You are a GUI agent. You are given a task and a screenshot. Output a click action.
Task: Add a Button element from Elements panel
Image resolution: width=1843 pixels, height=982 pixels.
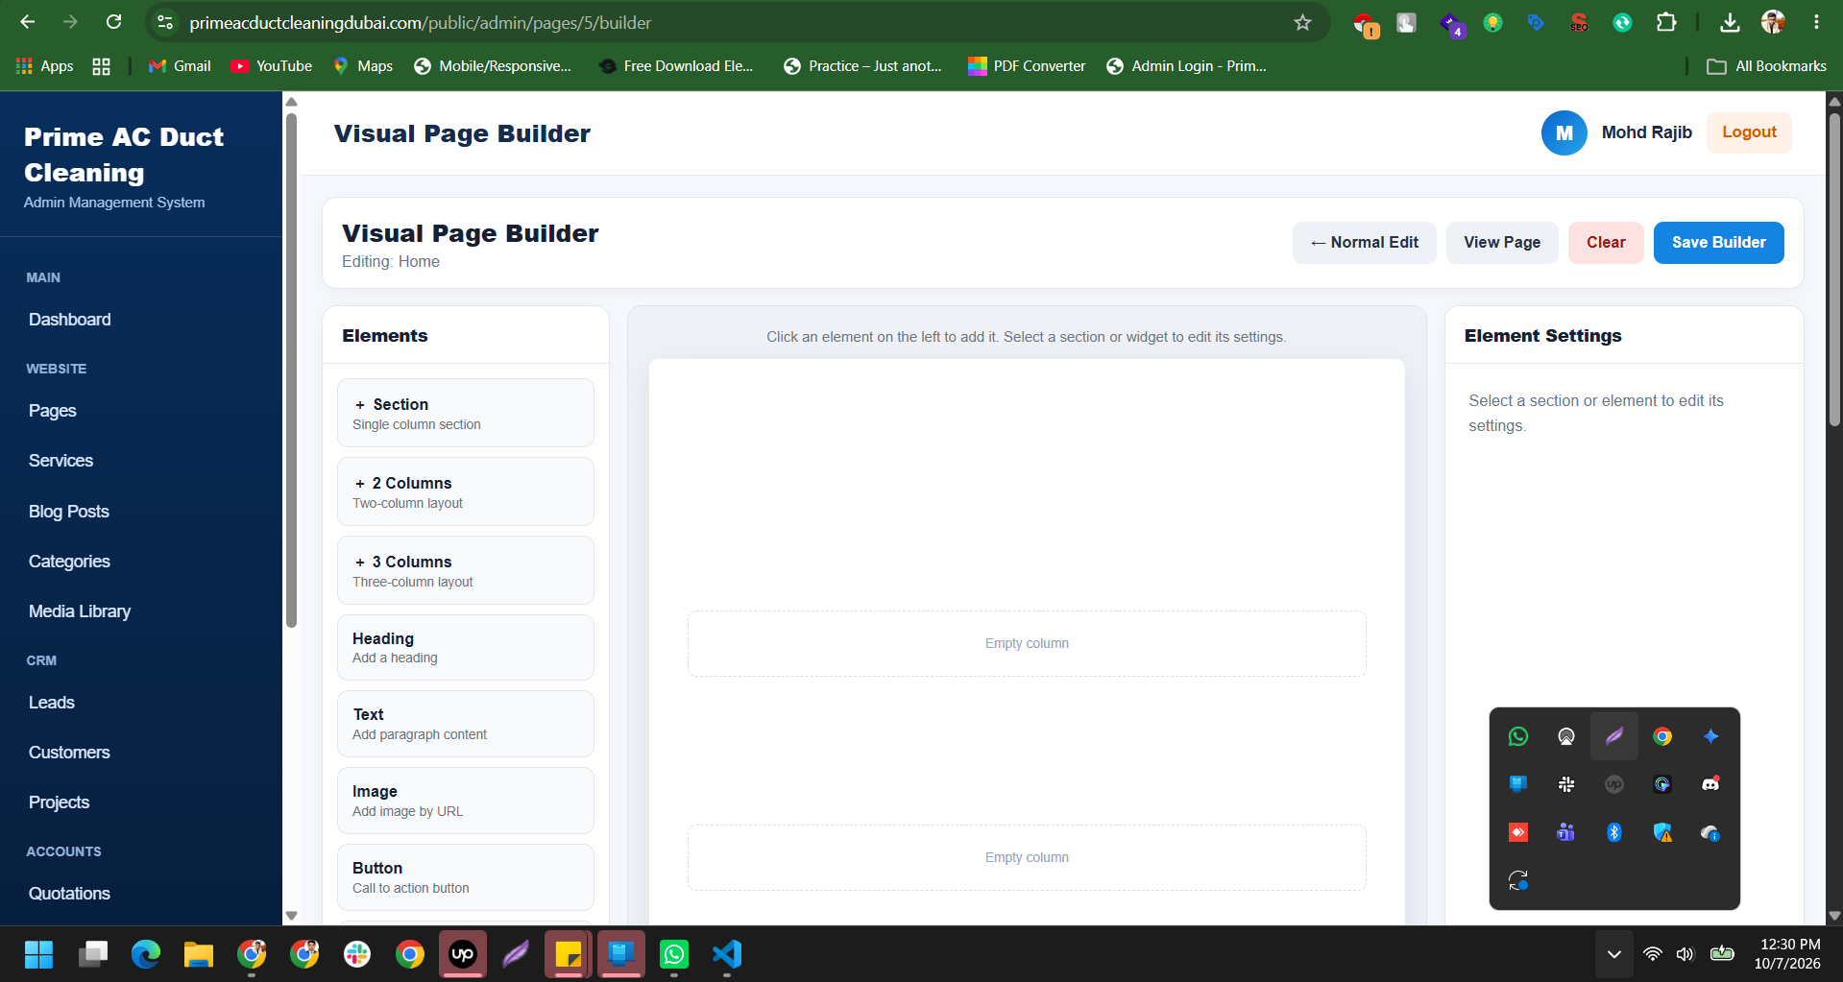click(466, 877)
